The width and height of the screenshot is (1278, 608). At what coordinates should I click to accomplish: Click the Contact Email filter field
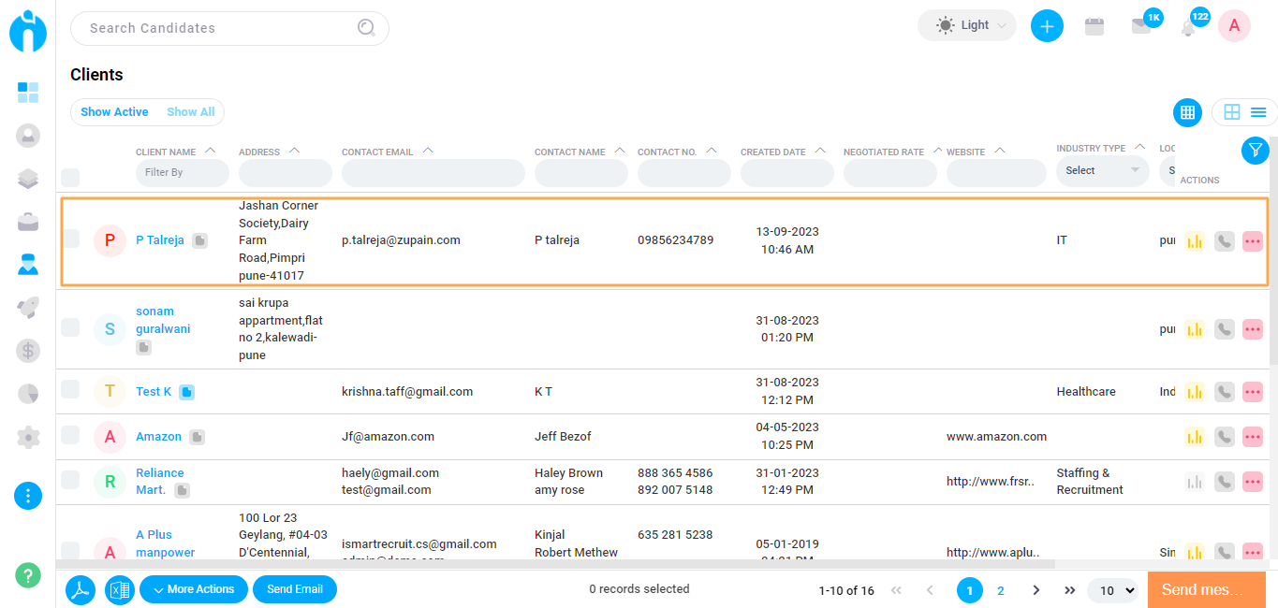pyautogui.click(x=433, y=173)
